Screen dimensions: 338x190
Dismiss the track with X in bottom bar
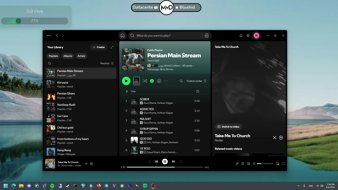pyautogui.click(x=86, y=164)
